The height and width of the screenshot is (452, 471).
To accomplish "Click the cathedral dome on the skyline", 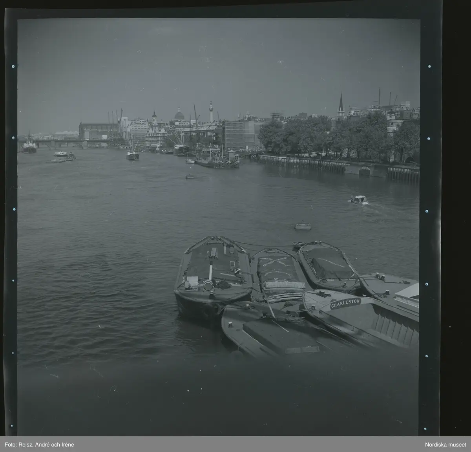I will click(x=179, y=115).
